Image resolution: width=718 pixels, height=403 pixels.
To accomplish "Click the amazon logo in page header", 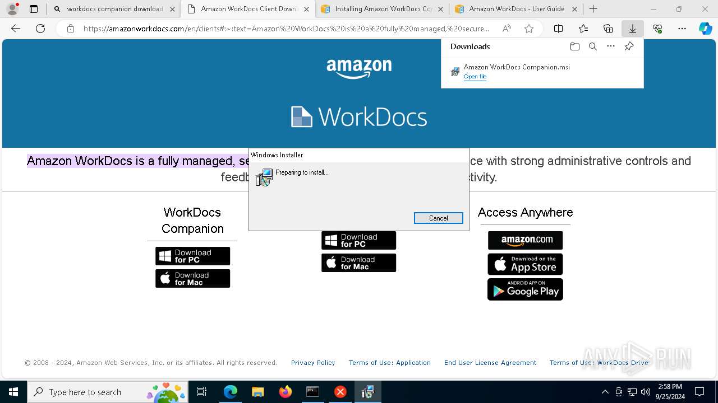I will [359, 68].
